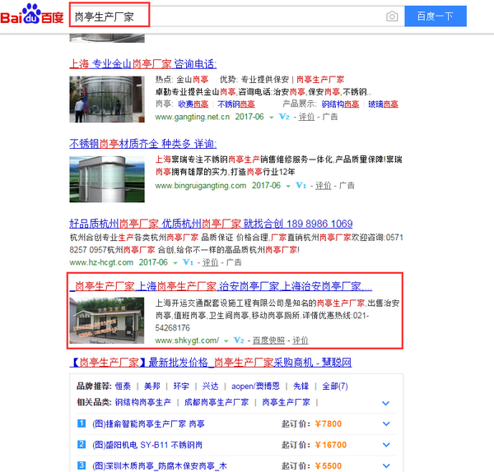Expand dropdown arrow after gangting.net.cn date
The width and height of the screenshot is (494, 472).
[271, 118]
